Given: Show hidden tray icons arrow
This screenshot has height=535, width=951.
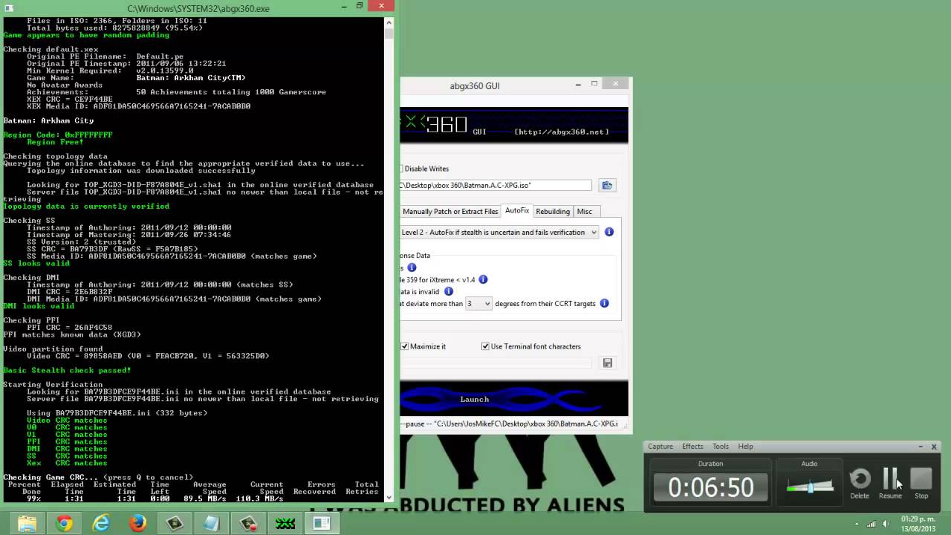Looking at the screenshot, I should (x=856, y=524).
